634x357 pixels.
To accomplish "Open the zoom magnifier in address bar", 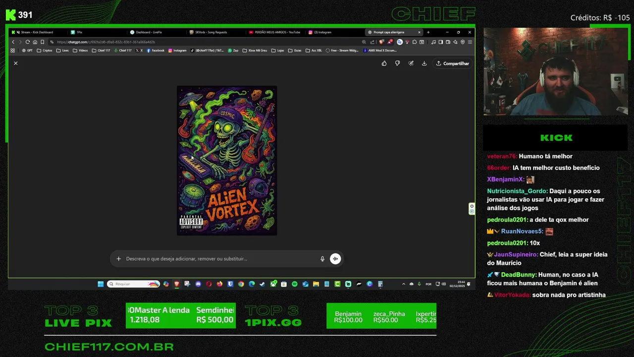I will (x=364, y=42).
